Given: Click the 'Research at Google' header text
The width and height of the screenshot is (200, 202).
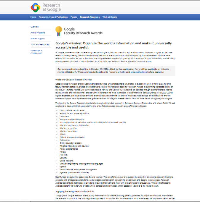Looking at the screenshot, I should click(x=51, y=7).
